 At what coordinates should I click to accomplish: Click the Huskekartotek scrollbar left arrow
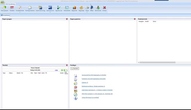coord(138,62)
